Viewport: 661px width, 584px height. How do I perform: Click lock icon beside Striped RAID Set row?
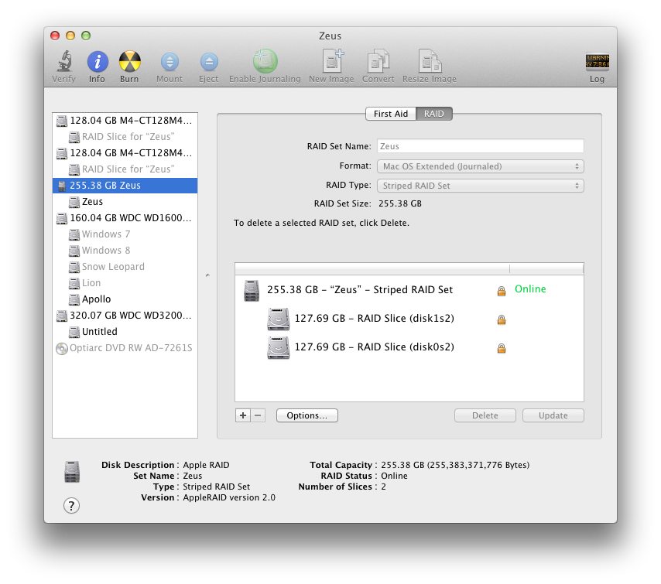click(502, 291)
